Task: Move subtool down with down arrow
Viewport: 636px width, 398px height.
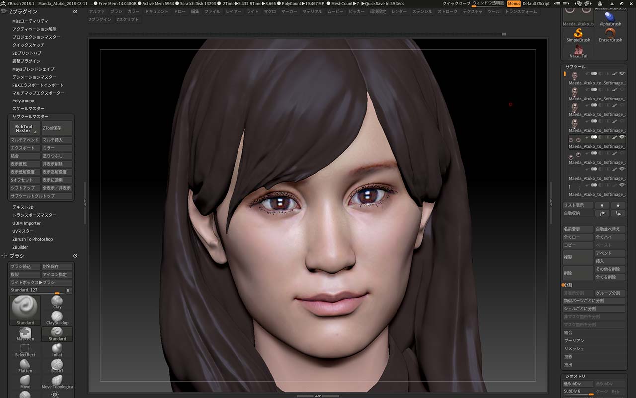Action: click(618, 205)
